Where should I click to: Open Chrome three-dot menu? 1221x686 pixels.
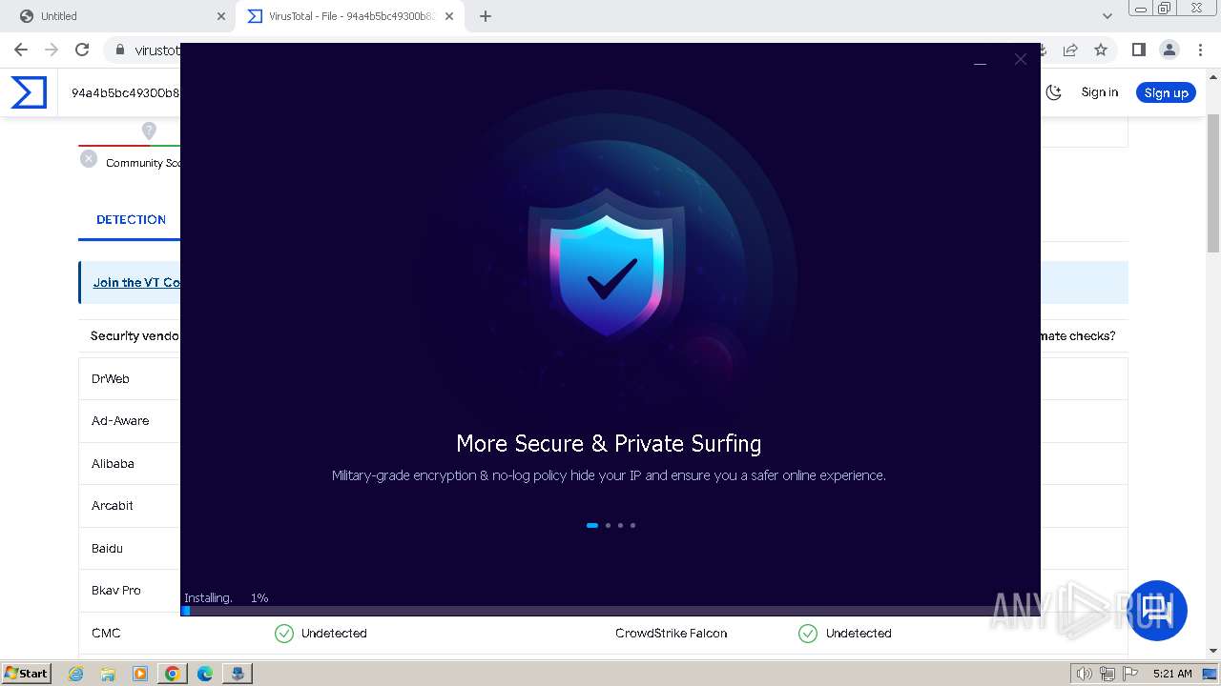click(x=1200, y=50)
